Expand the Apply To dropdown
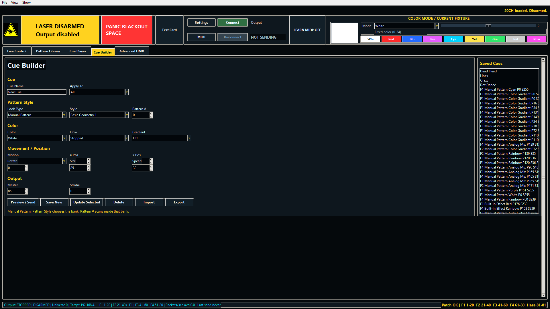The image size is (550, 309). [127, 92]
